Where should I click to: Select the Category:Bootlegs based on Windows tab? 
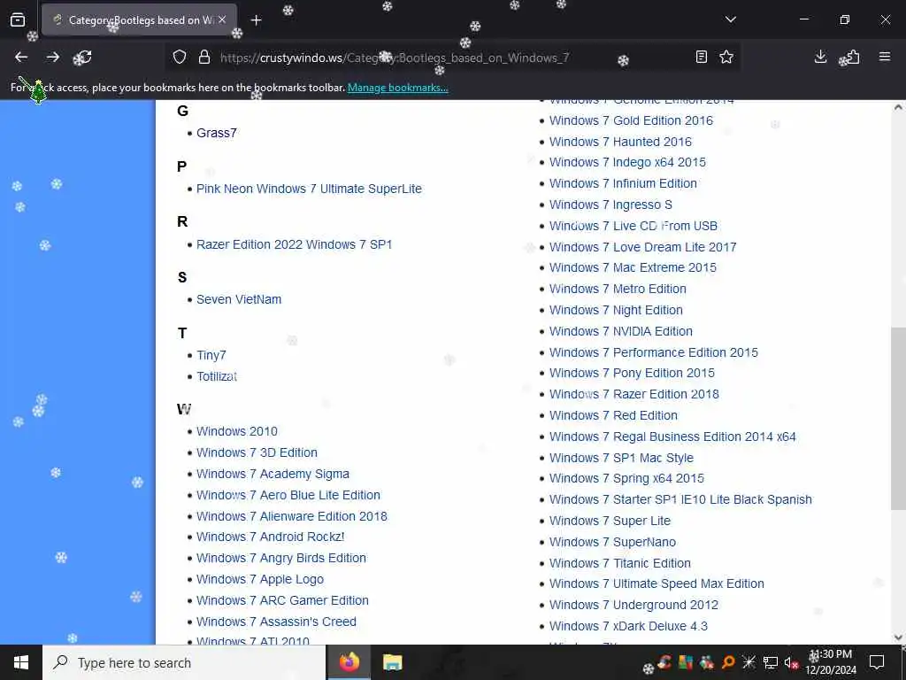(x=139, y=20)
